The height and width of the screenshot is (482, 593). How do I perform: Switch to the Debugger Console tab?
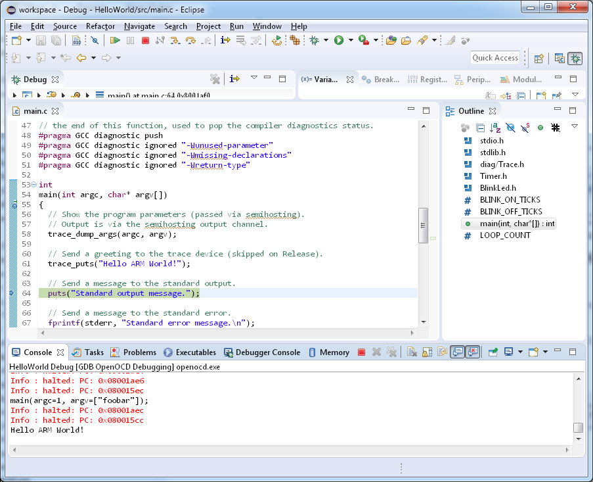[267, 352]
